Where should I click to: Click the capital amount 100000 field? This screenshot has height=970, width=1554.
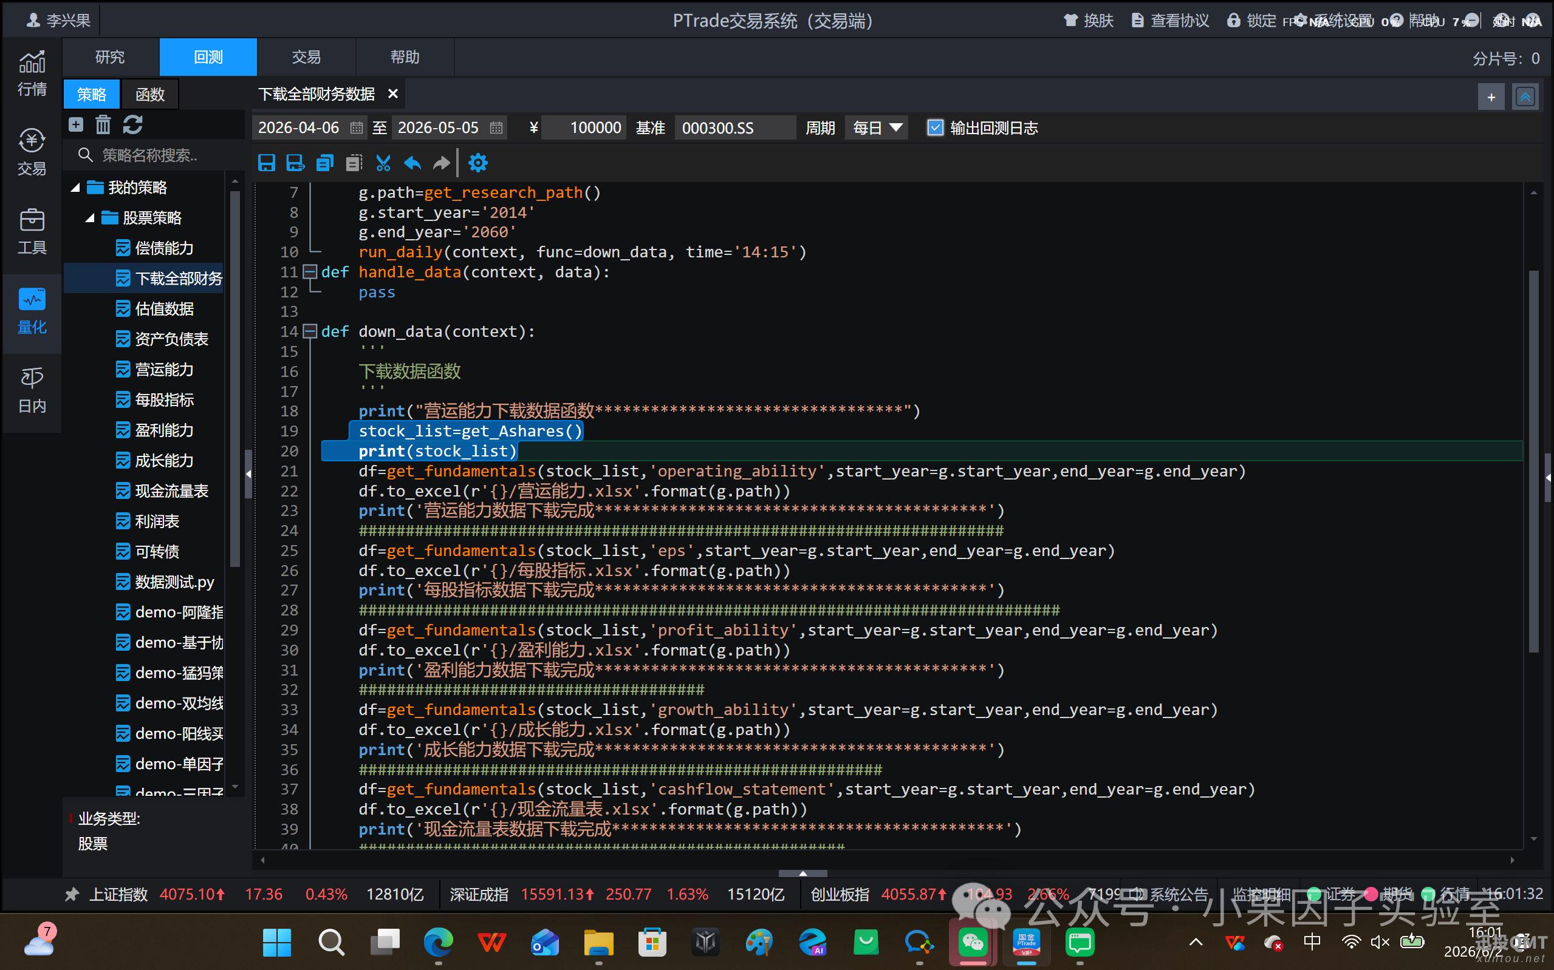coord(584,127)
